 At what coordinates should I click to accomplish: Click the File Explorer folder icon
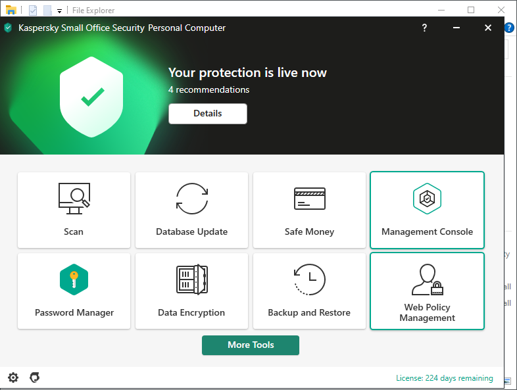coord(11,10)
